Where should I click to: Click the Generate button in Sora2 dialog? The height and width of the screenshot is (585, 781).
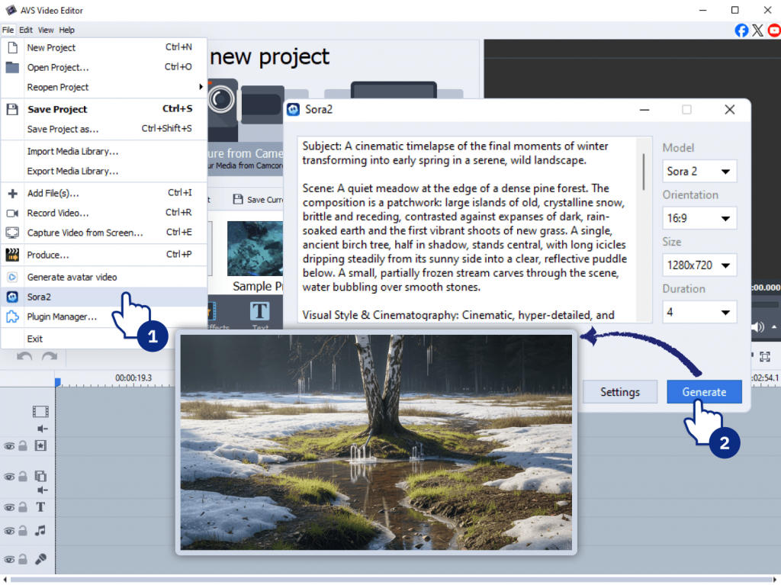704,392
